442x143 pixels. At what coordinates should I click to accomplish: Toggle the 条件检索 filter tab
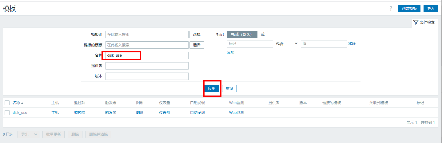[424, 22]
